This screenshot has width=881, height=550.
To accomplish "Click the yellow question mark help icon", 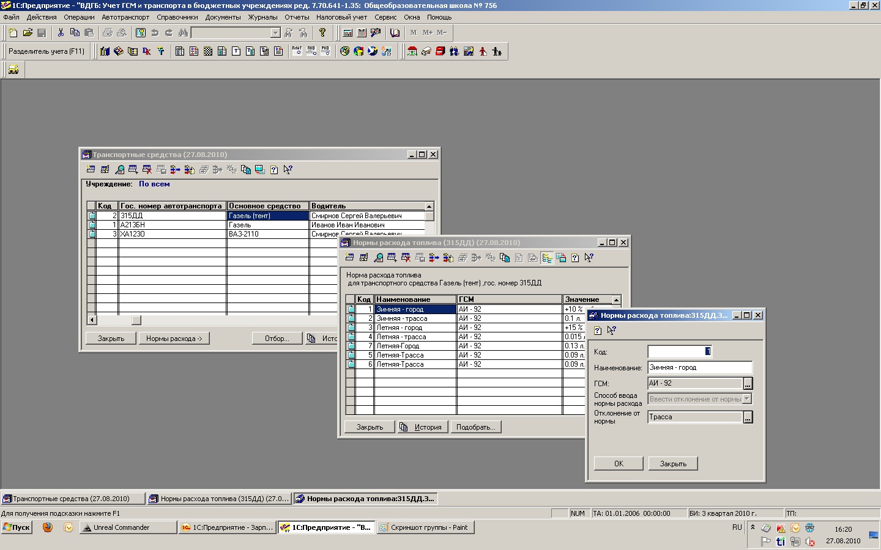I will click(x=322, y=33).
